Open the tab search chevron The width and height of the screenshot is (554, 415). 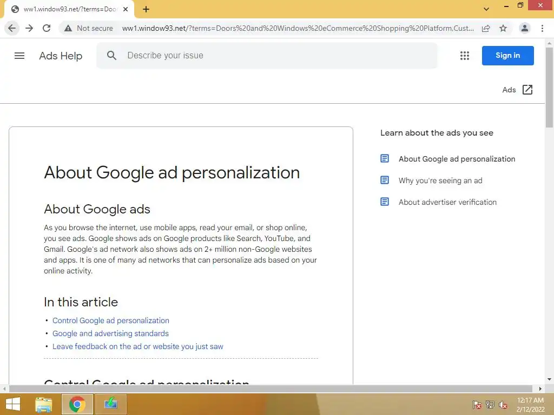click(x=486, y=9)
